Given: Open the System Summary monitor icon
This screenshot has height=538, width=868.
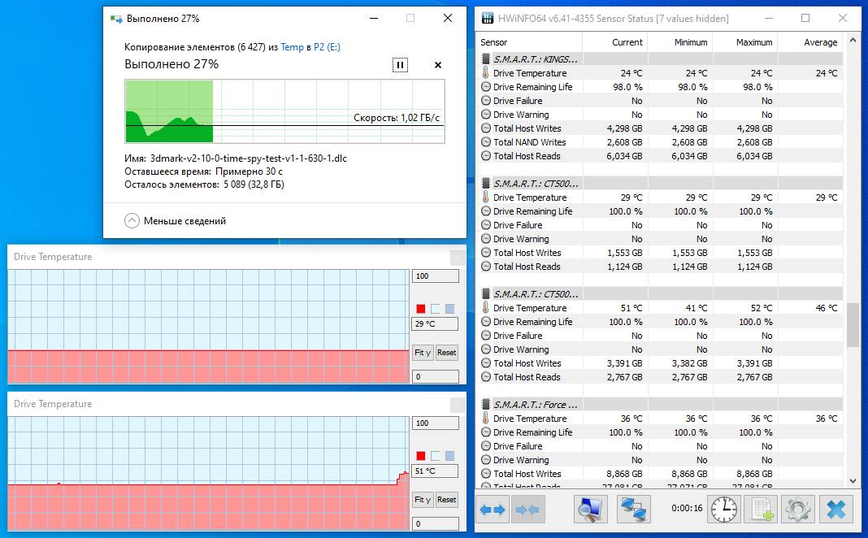Looking at the screenshot, I should [x=589, y=509].
